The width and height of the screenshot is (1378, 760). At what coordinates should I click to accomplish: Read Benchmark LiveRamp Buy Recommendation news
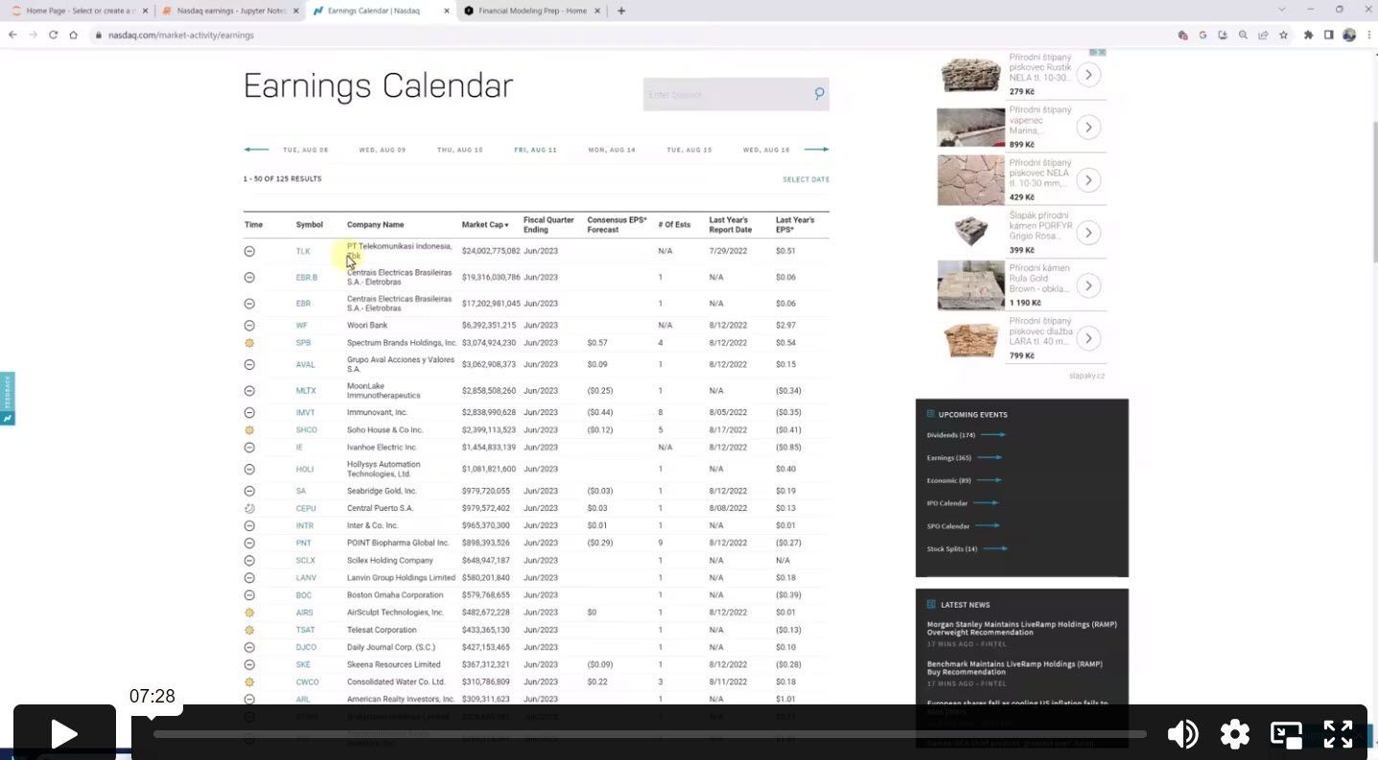(1016, 668)
